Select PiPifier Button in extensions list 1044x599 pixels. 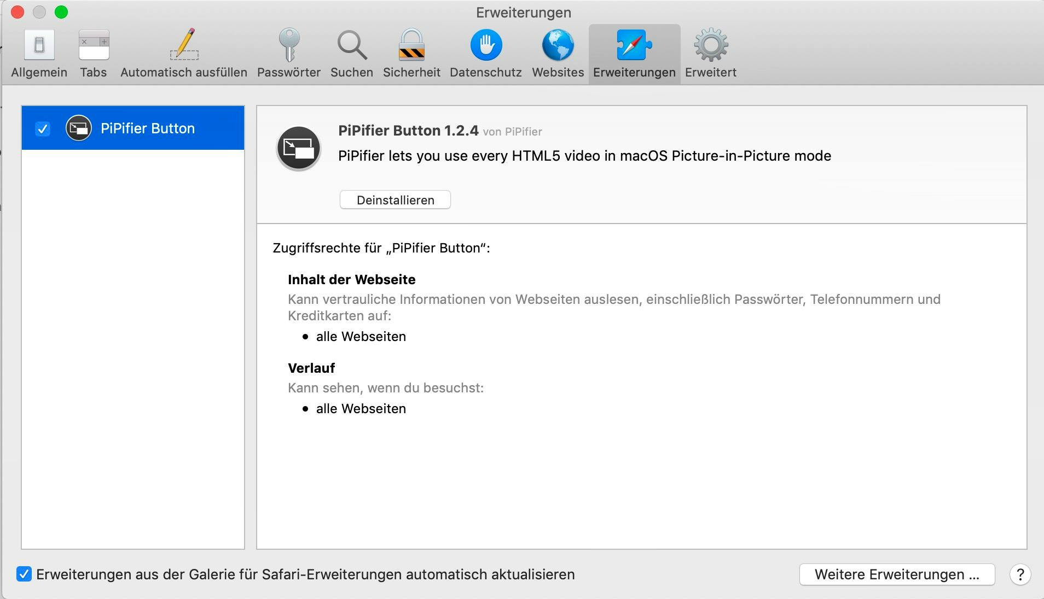tap(148, 128)
